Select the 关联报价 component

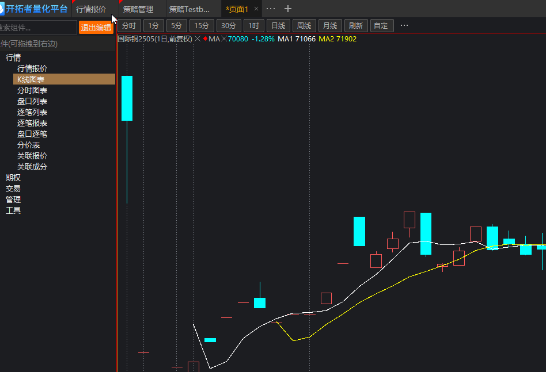(32, 156)
